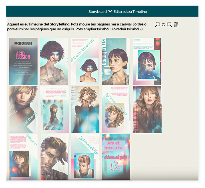Select the Estilo Opal curly hair page thumbnail

coord(85,110)
